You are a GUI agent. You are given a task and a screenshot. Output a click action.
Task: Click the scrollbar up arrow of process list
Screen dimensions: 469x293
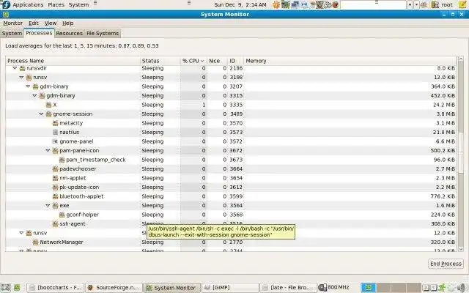coord(461,59)
